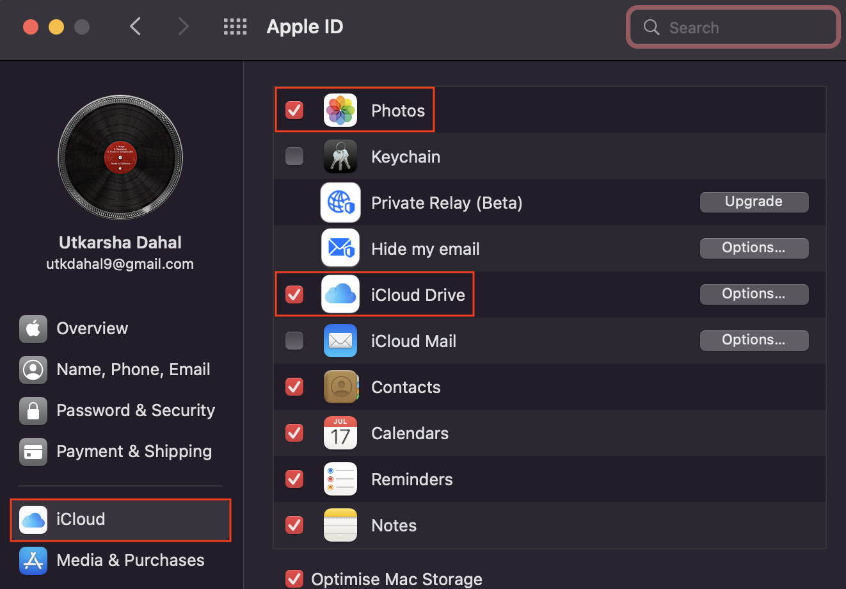Click the iCloud Drive cloud icon in the list

tap(340, 294)
